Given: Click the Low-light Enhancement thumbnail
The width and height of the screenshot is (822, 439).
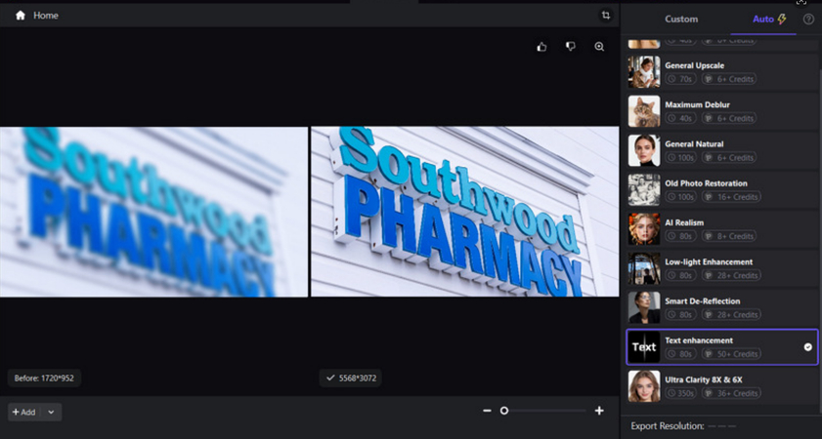Looking at the screenshot, I should coord(644,268).
